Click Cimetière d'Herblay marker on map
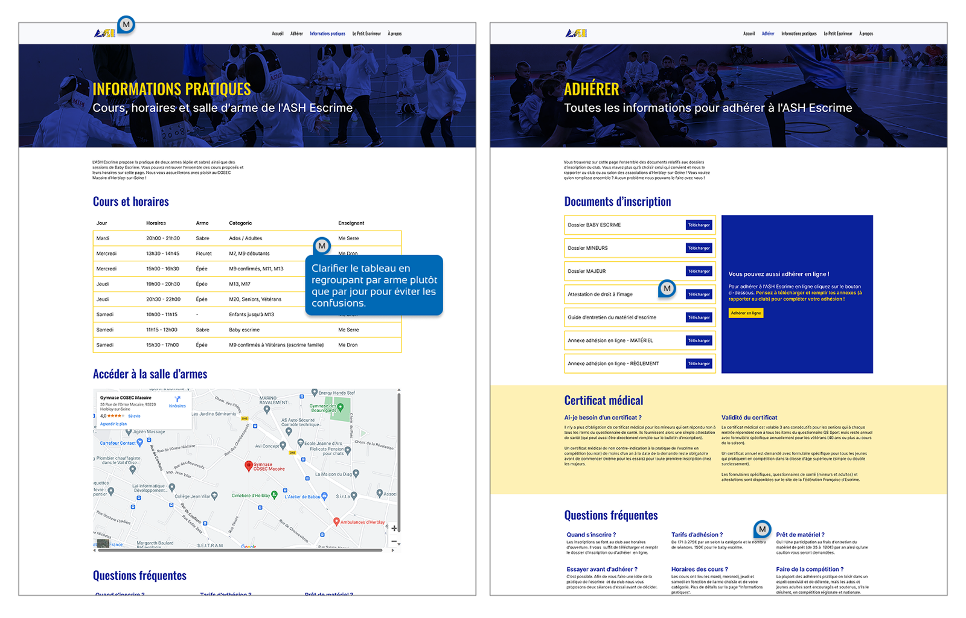This screenshot has height=618, width=966. point(274,495)
